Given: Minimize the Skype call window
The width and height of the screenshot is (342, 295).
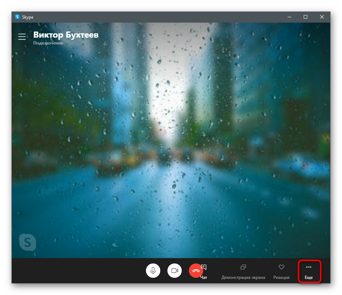Looking at the screenshot, I should click(x=289, y=17).
